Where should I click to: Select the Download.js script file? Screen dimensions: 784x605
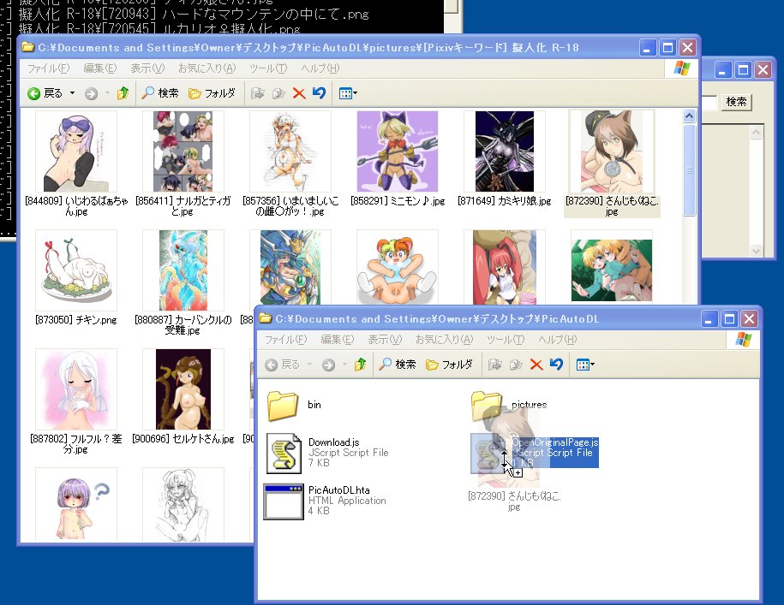click(x=328, y=453)
